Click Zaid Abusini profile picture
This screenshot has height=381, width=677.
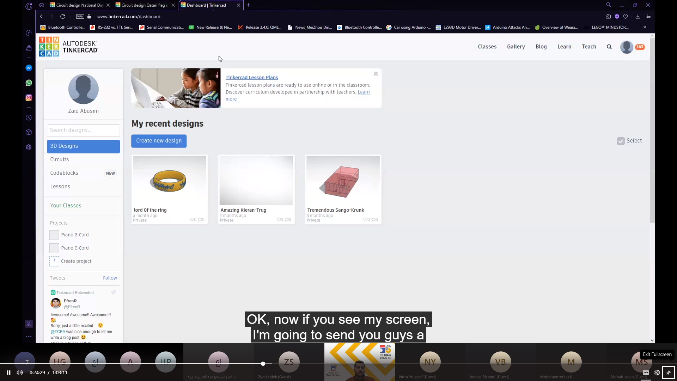coord(83,89)
